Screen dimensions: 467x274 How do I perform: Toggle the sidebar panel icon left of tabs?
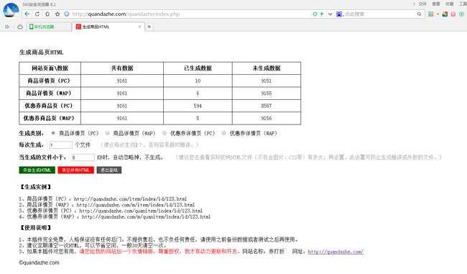7,27
